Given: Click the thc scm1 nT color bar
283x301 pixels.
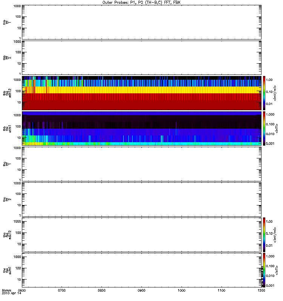Looking at the screenshot, I should tap(264, 270).
